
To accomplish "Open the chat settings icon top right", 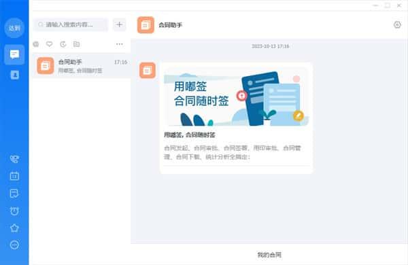I will point(397,24).
